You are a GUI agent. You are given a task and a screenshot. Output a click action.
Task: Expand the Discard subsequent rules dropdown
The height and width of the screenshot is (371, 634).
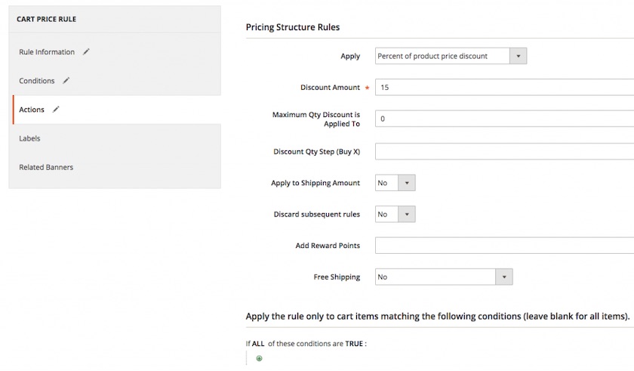tap(407, 214)
